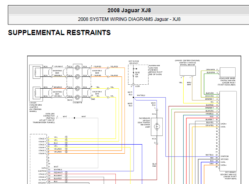This screenshot has height=184, width=249.
Task: Click the "HOT IN RUN OR START" label
Action: 134,62
